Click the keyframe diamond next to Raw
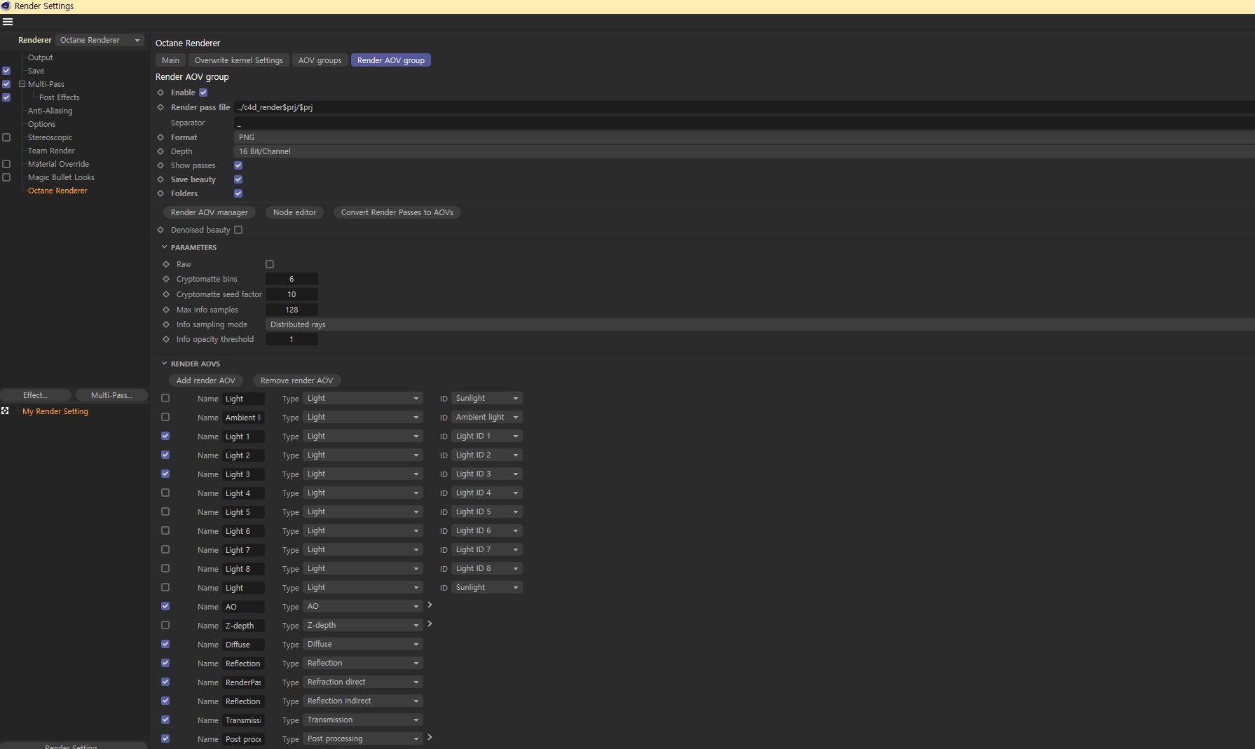 (166, 264)
